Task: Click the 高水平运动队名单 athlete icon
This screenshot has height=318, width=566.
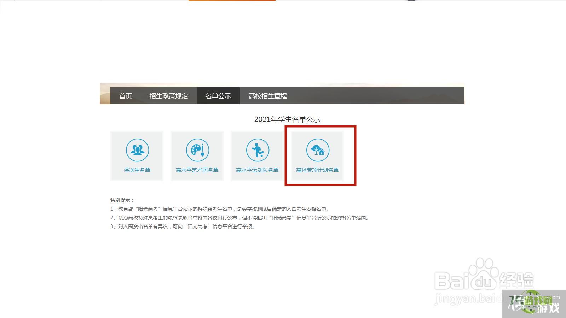Action: click(258, 150)
